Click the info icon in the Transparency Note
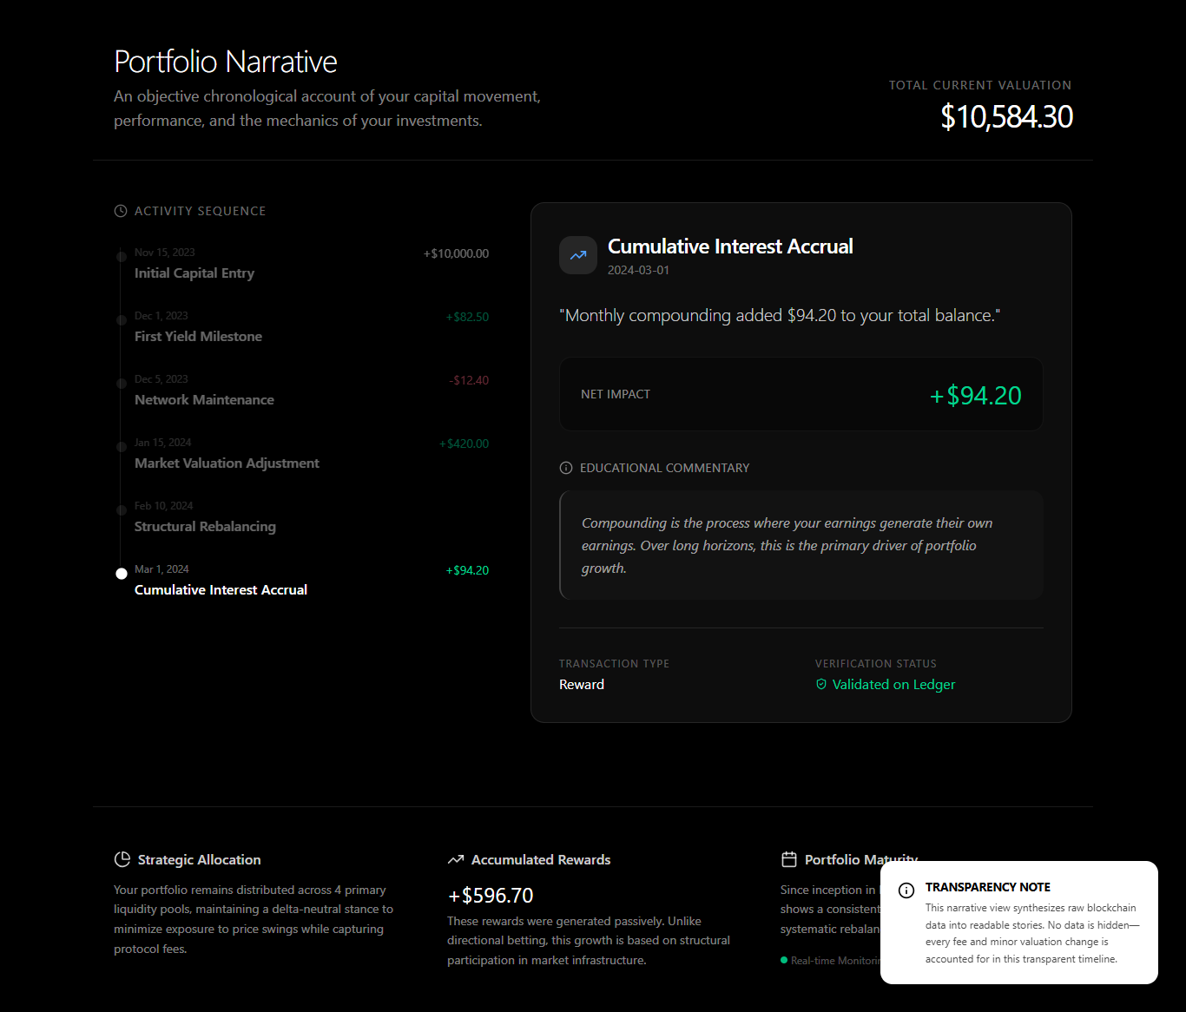1186x1012 pixels. (906, 890)
